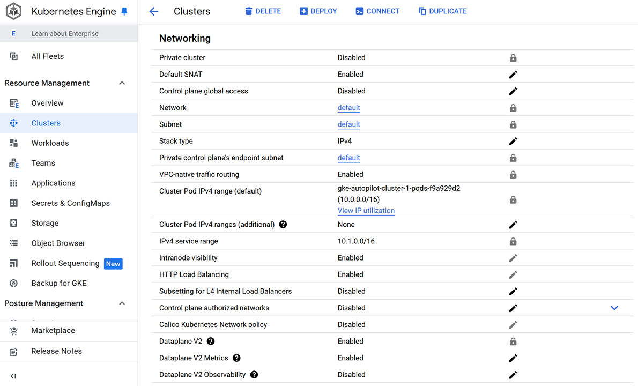The image size is (638, 386).
Task: Open default link for Private control plane's endpoint subnet
Action: pyautogui.click(x=348, y=158)
